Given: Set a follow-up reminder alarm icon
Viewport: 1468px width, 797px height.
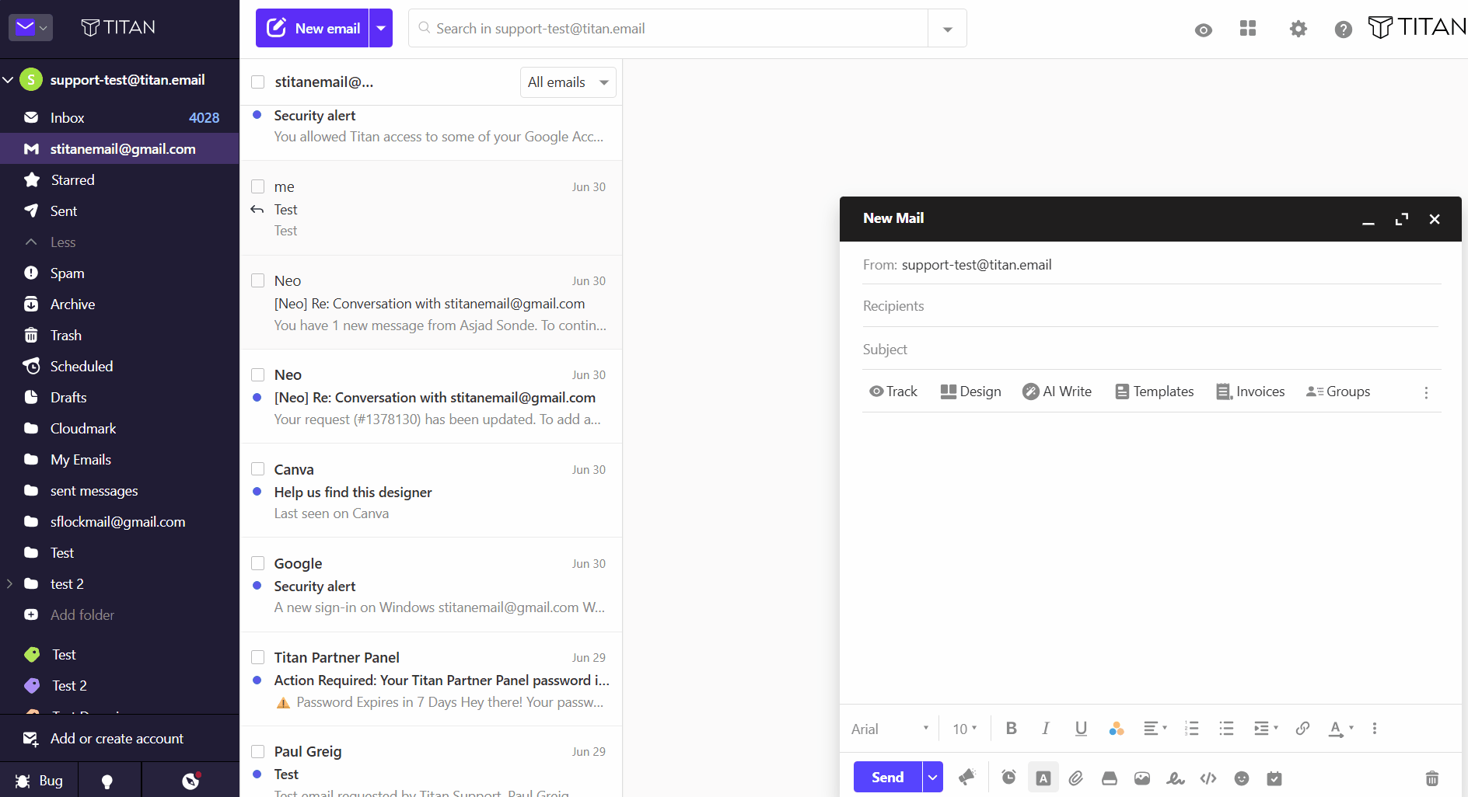Looking at the screenshot, I should click(1008, 778).
